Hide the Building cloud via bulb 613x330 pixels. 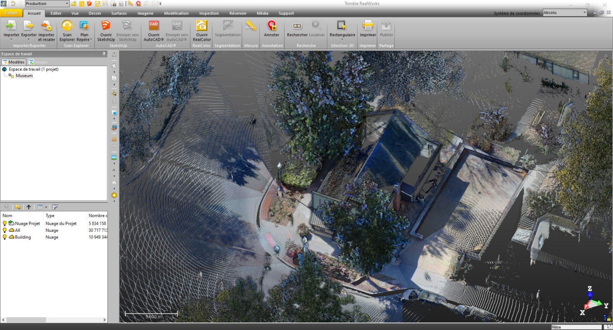click(5, 237)
